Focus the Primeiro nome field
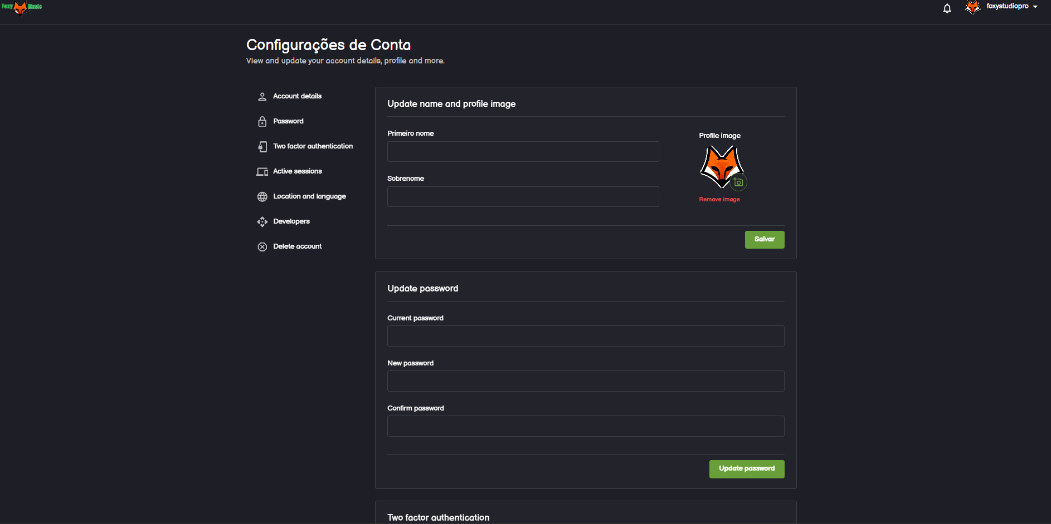1051x524 pixels. pyautogui.click(x=523, y=151)
